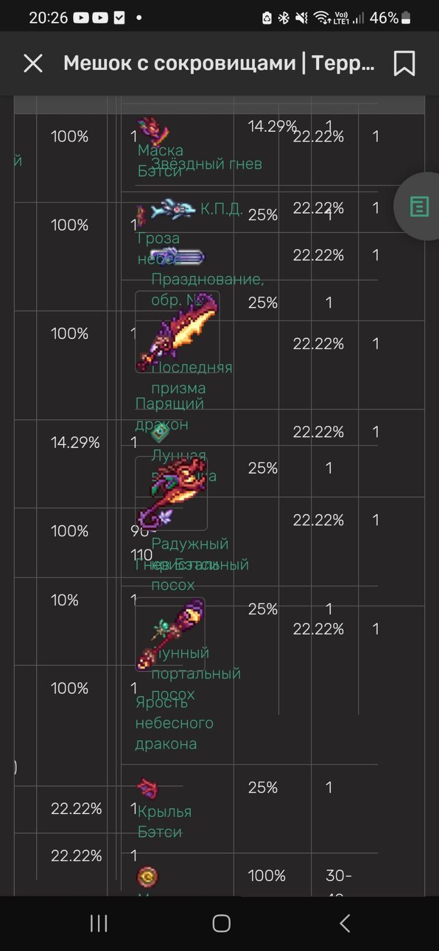This screenshot has height=951, width=439.
Task: Close the page with the X icon
Action: (33, 63)
